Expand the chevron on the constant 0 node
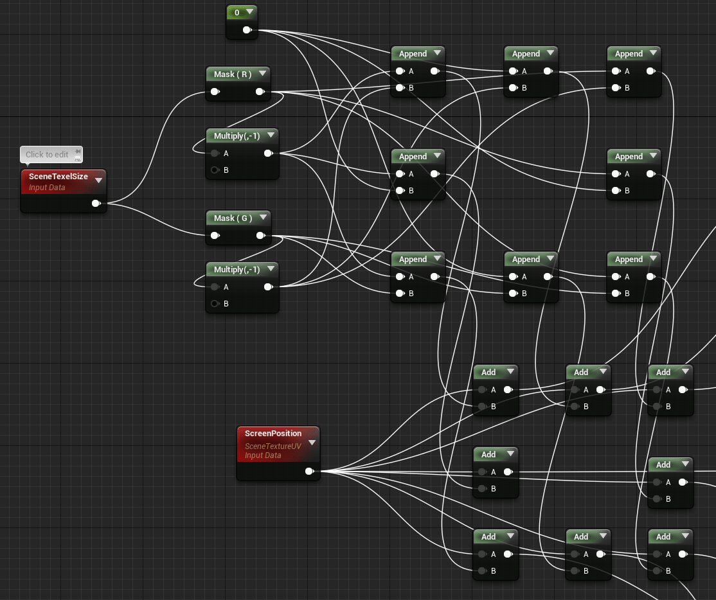The height and width of the screenshot is (600, 716). tap(250, 12)
